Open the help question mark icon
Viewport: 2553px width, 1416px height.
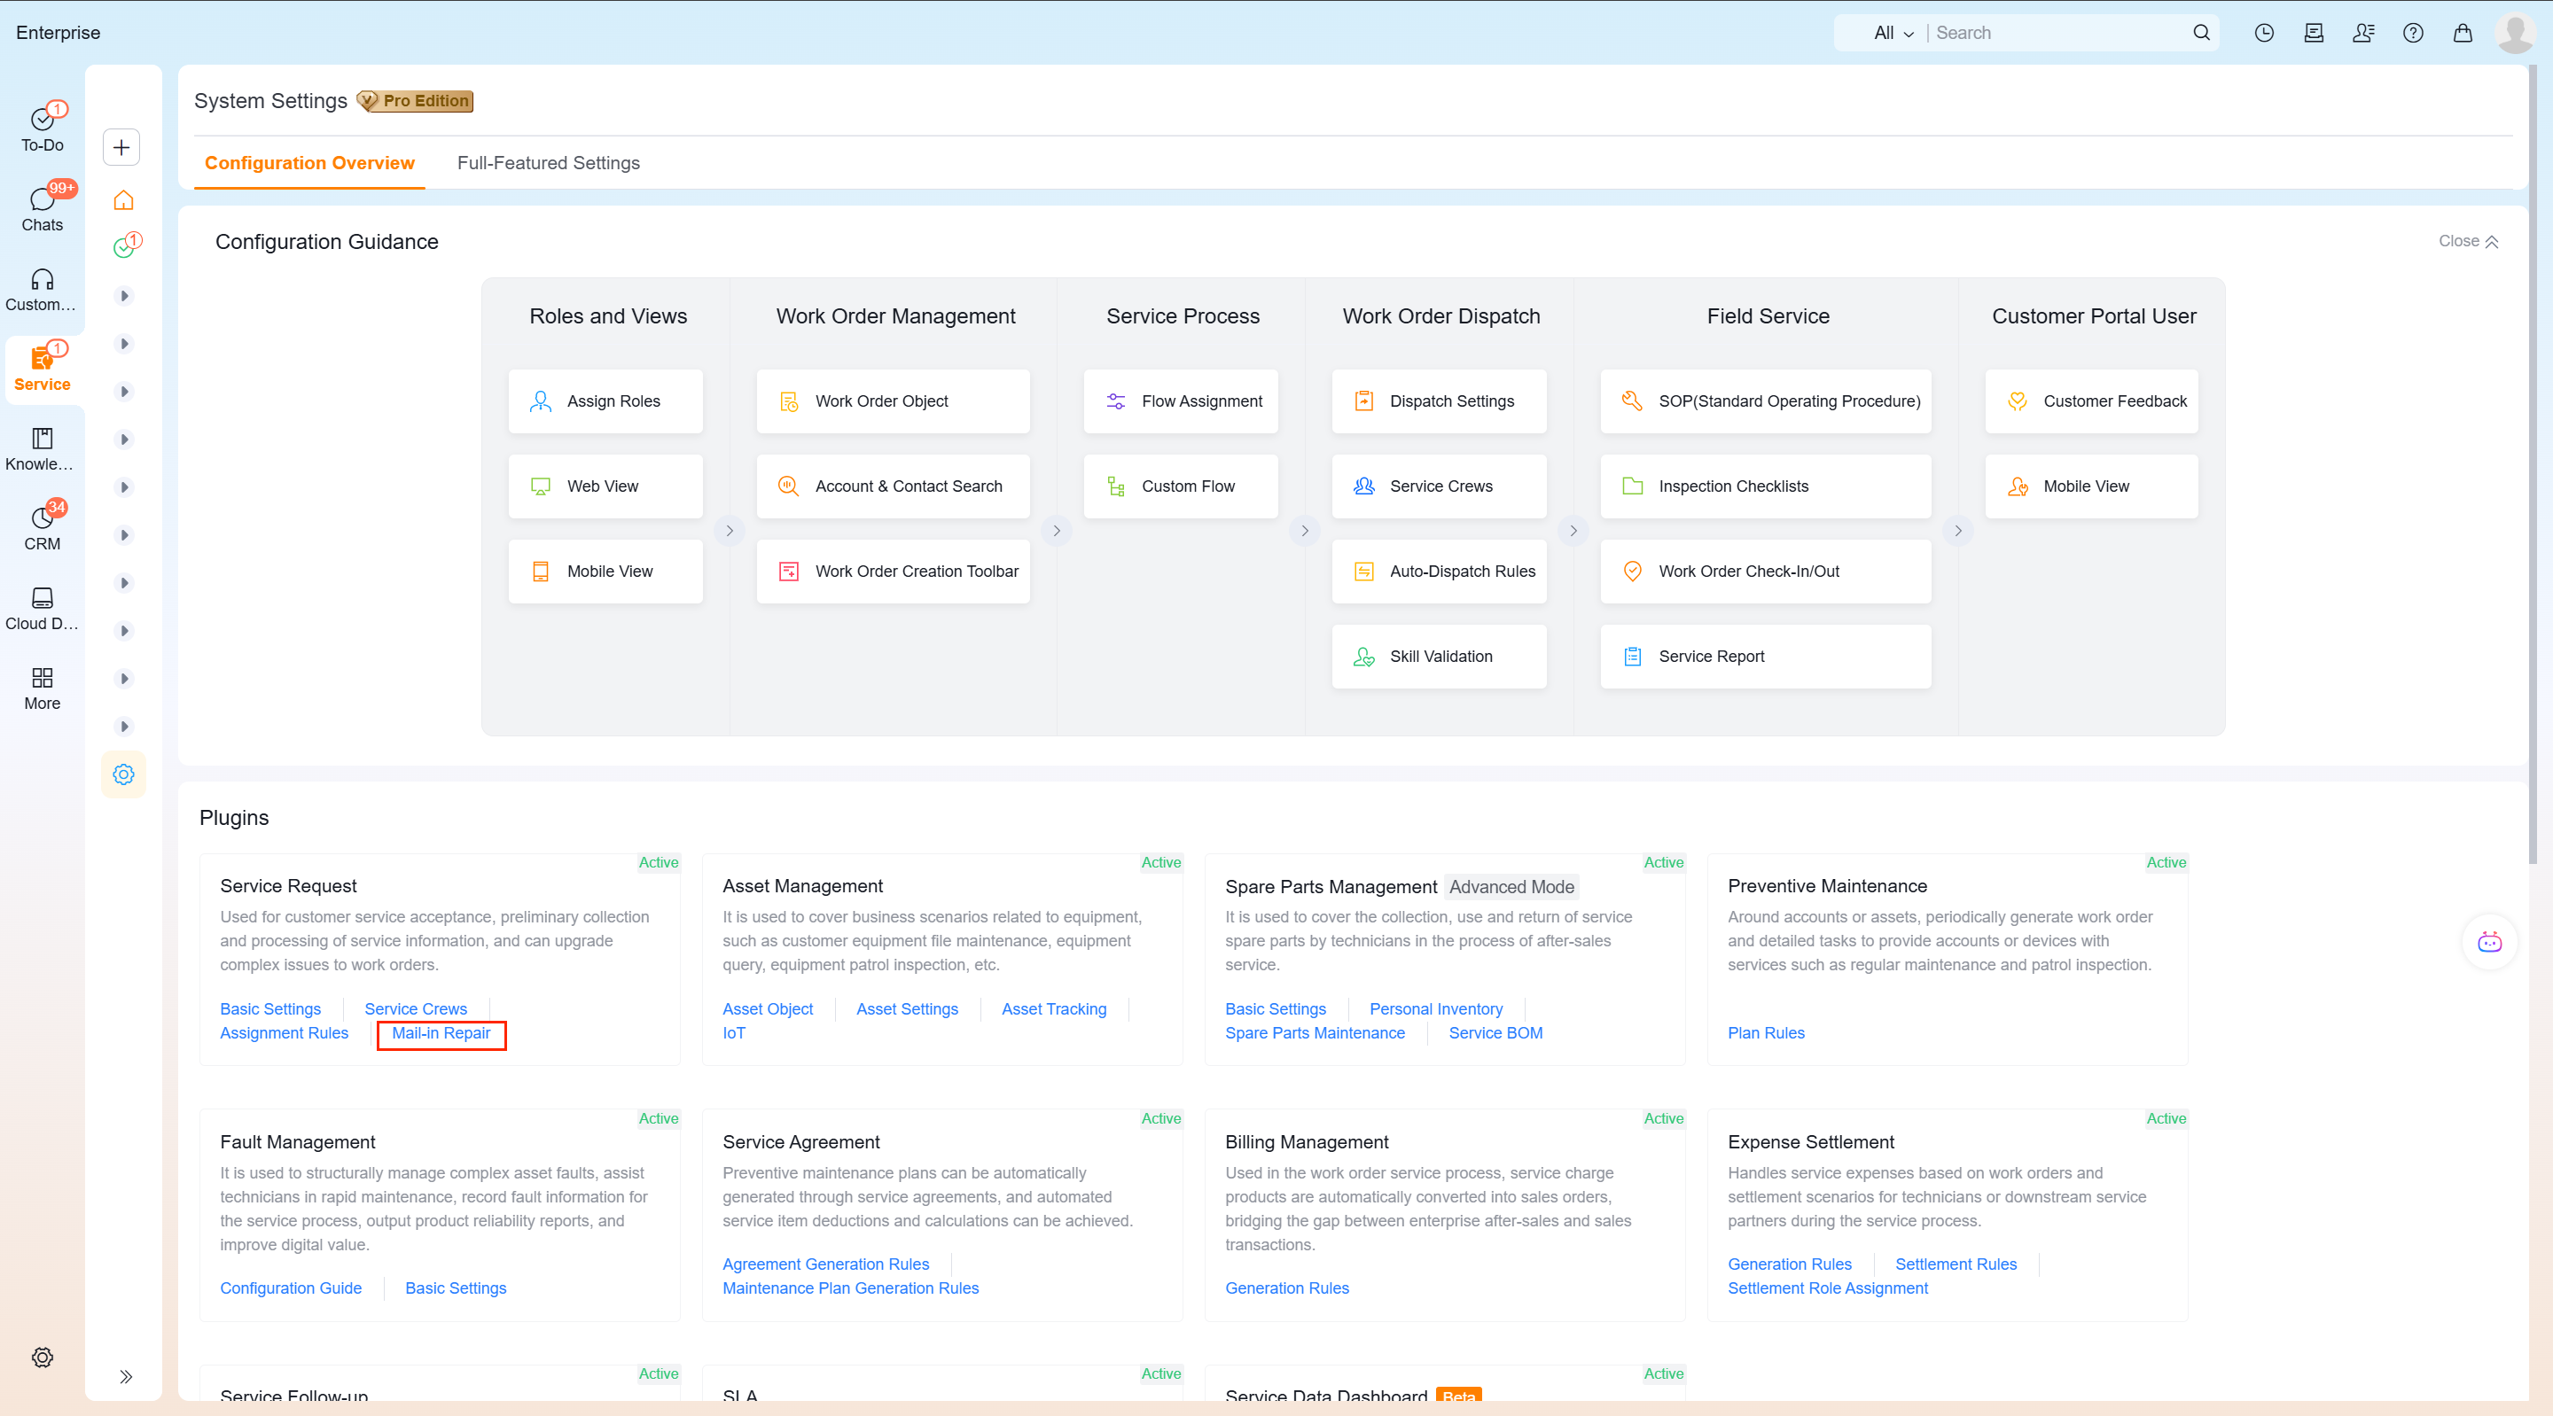click(x=2413, y=33)
